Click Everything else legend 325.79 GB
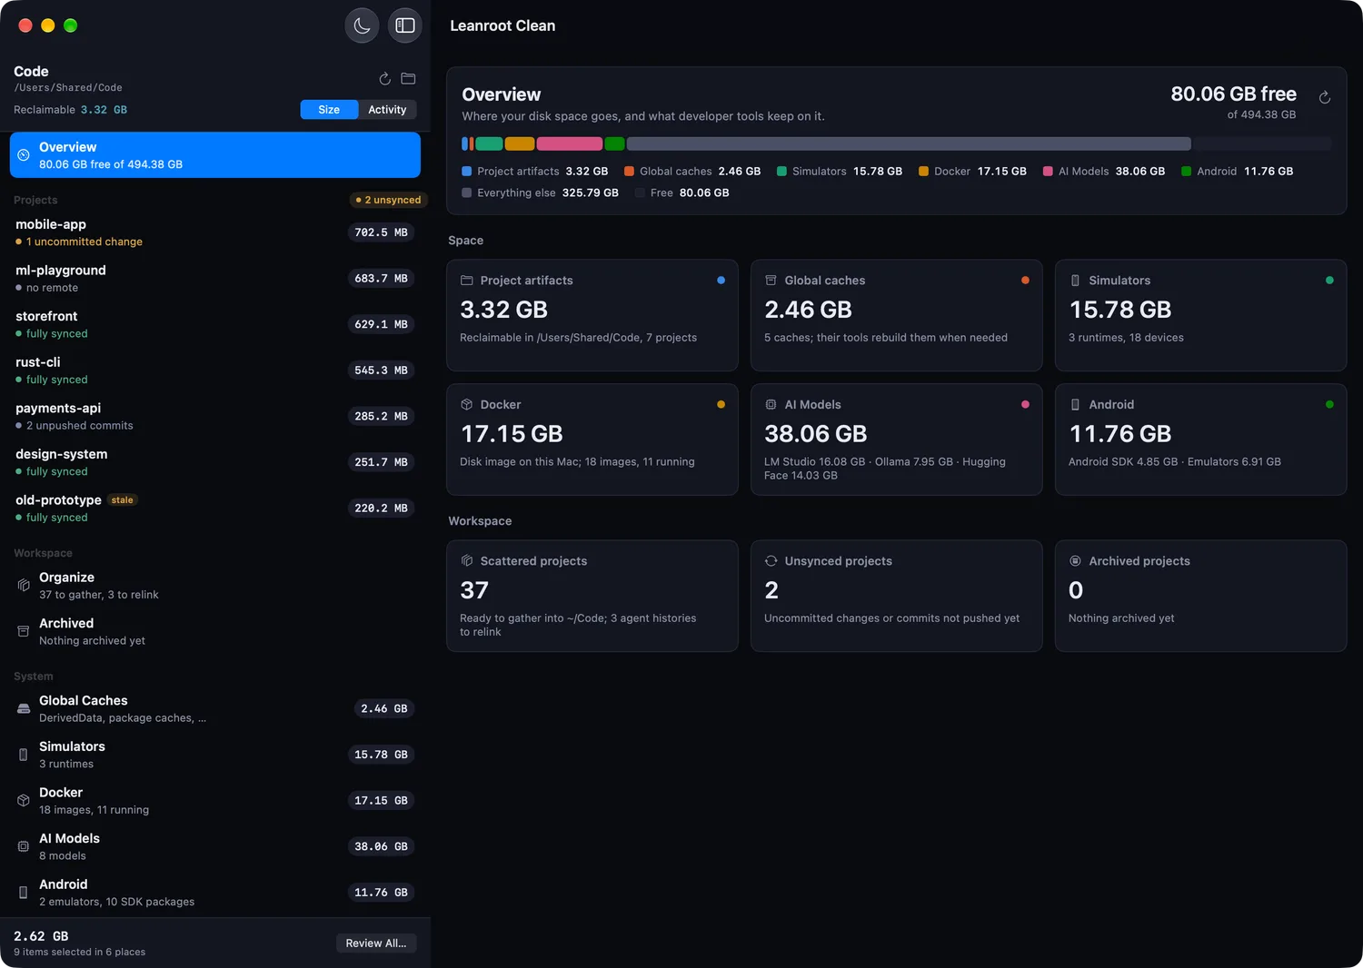Image resolution: width=1363 pixels, height=968 pixels. pyautogui.click(x=540, y=193)
